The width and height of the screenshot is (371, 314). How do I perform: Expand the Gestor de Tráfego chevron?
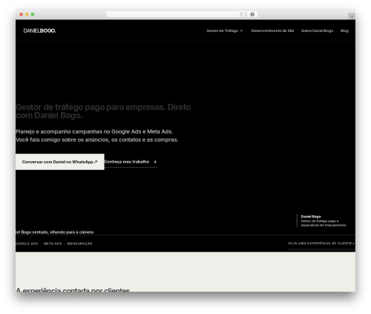[241, 30]
